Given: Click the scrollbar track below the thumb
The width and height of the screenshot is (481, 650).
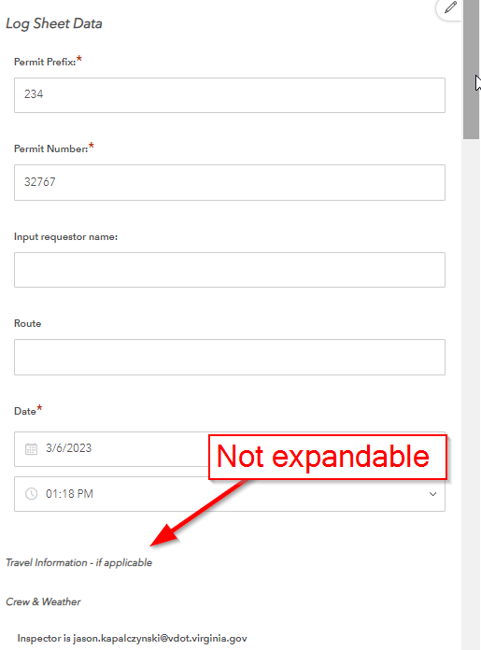Looking at the screenshot, I should 471,394.
